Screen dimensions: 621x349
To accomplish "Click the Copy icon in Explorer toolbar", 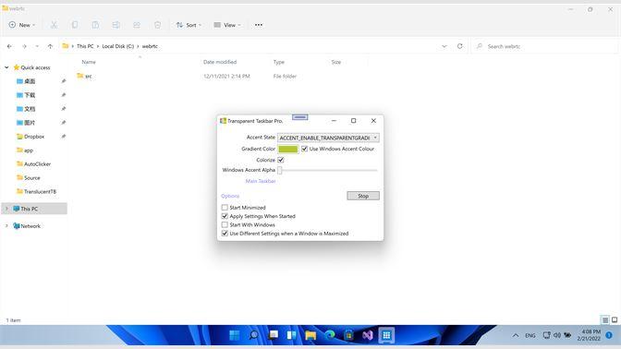I will pyautogui.click(x=75, y=25).
